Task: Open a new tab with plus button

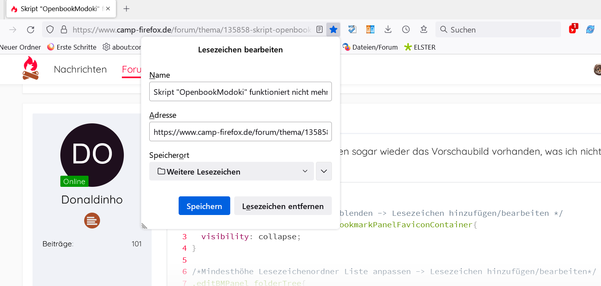Action: 126,9
